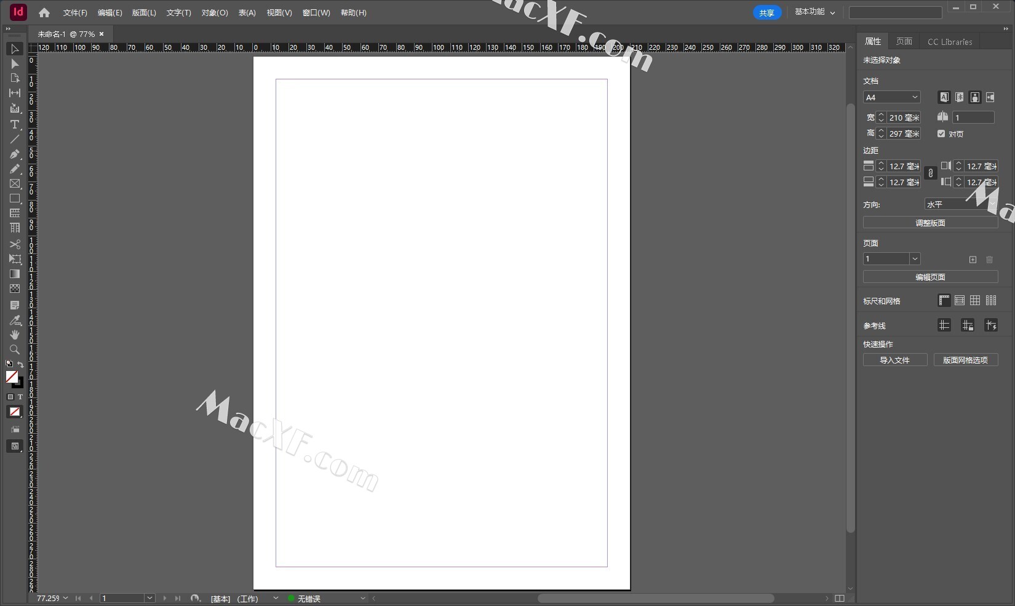Select the Scissors tool
Viewport: 1015px width, 606px height.
coord(15,244)
